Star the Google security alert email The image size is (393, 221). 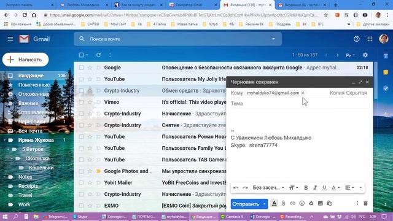(90, 68)
